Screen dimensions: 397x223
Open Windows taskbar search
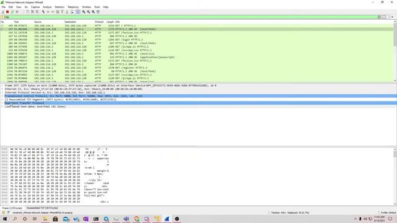pyautogui.click(x=15, y=219)
